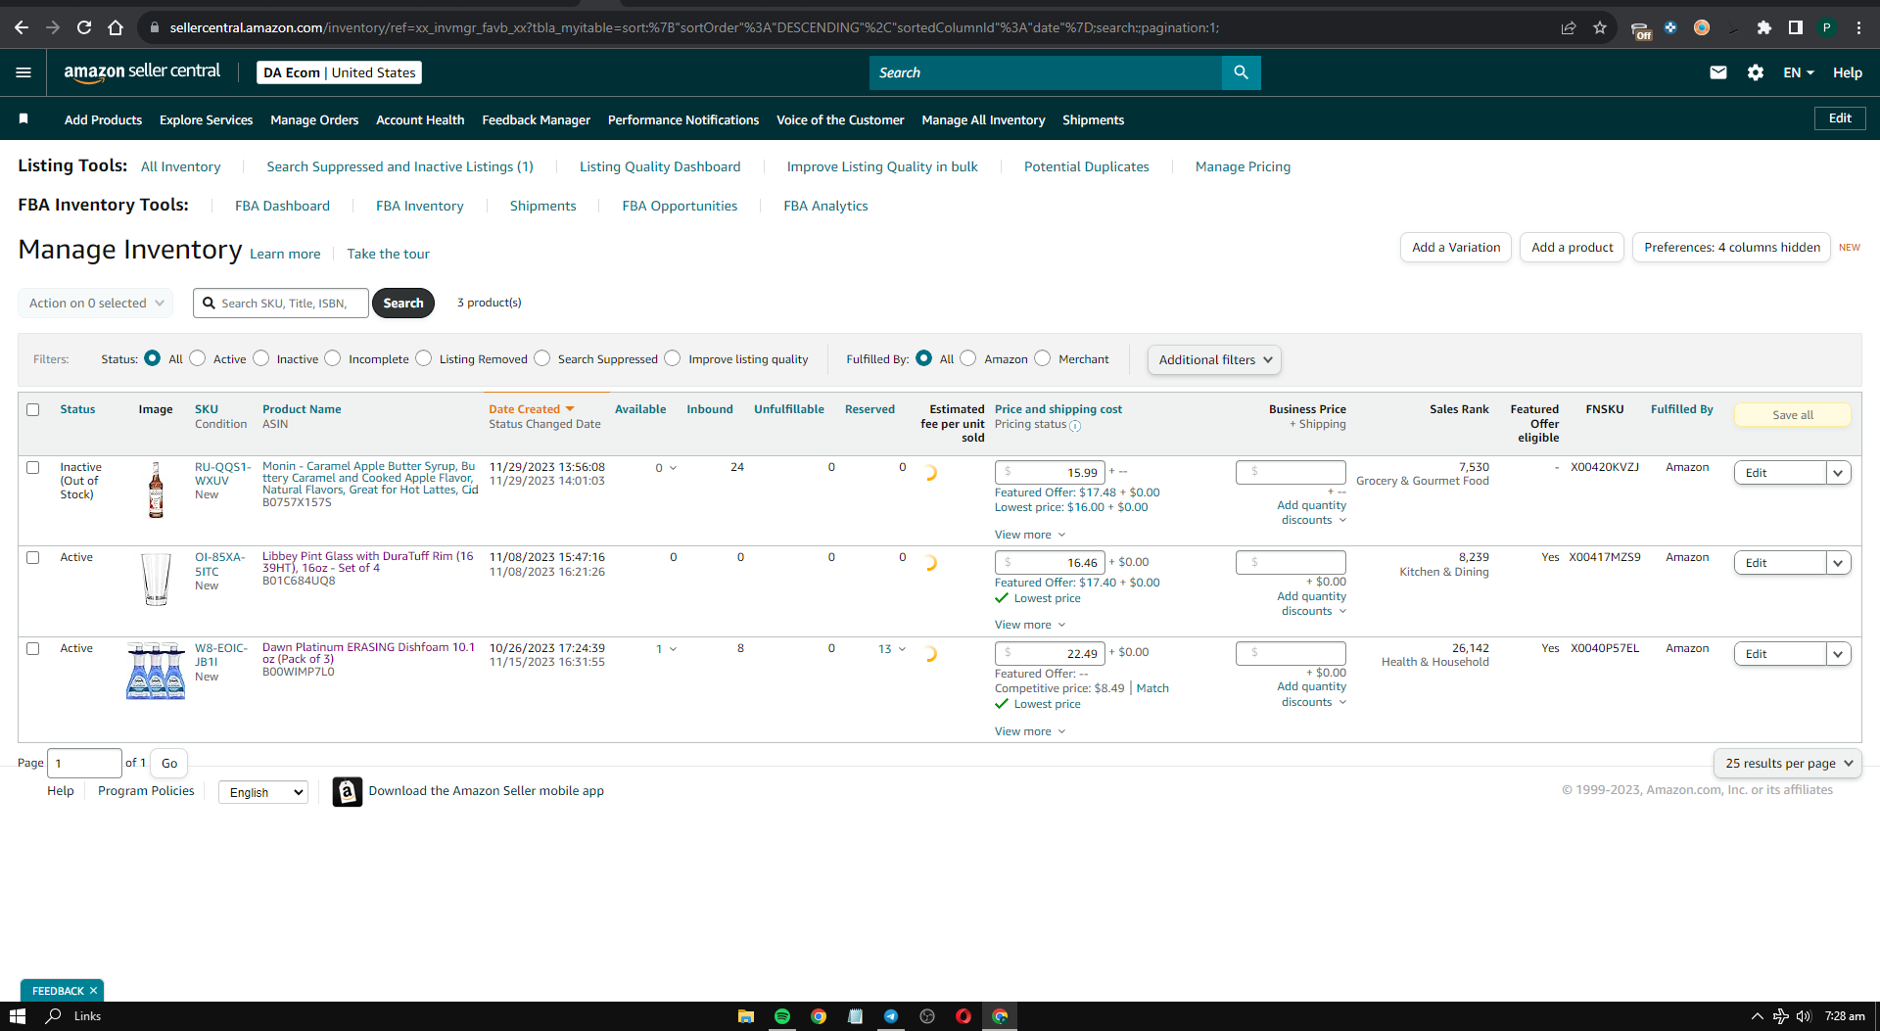Choose the Active status filter
Screen dimensions: 1880x1031
[198, 358]
